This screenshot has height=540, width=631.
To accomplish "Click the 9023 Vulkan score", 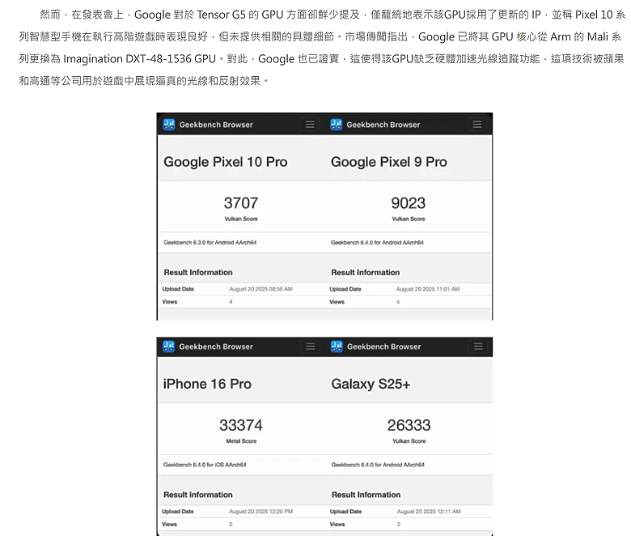I will click(409, 203).
